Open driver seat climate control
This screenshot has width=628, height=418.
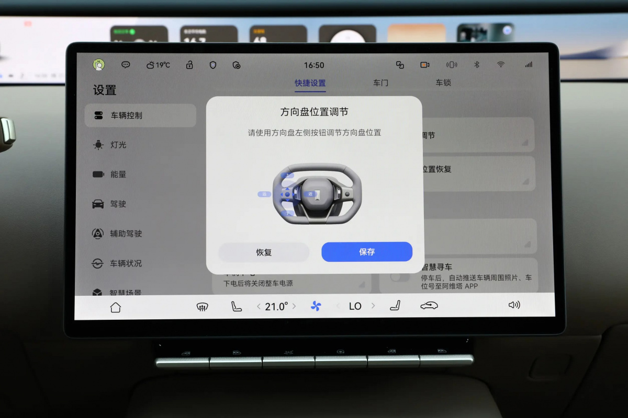[x=237, y=307]
